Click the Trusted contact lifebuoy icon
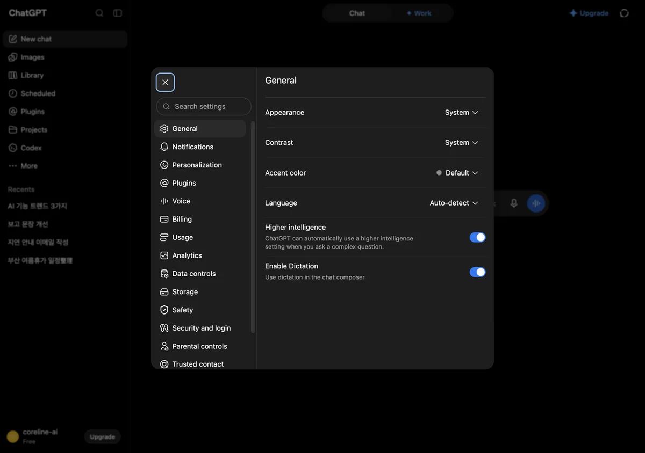Viewport: 645px width, 453px height. pyautogui.click(x=164, y=364)
